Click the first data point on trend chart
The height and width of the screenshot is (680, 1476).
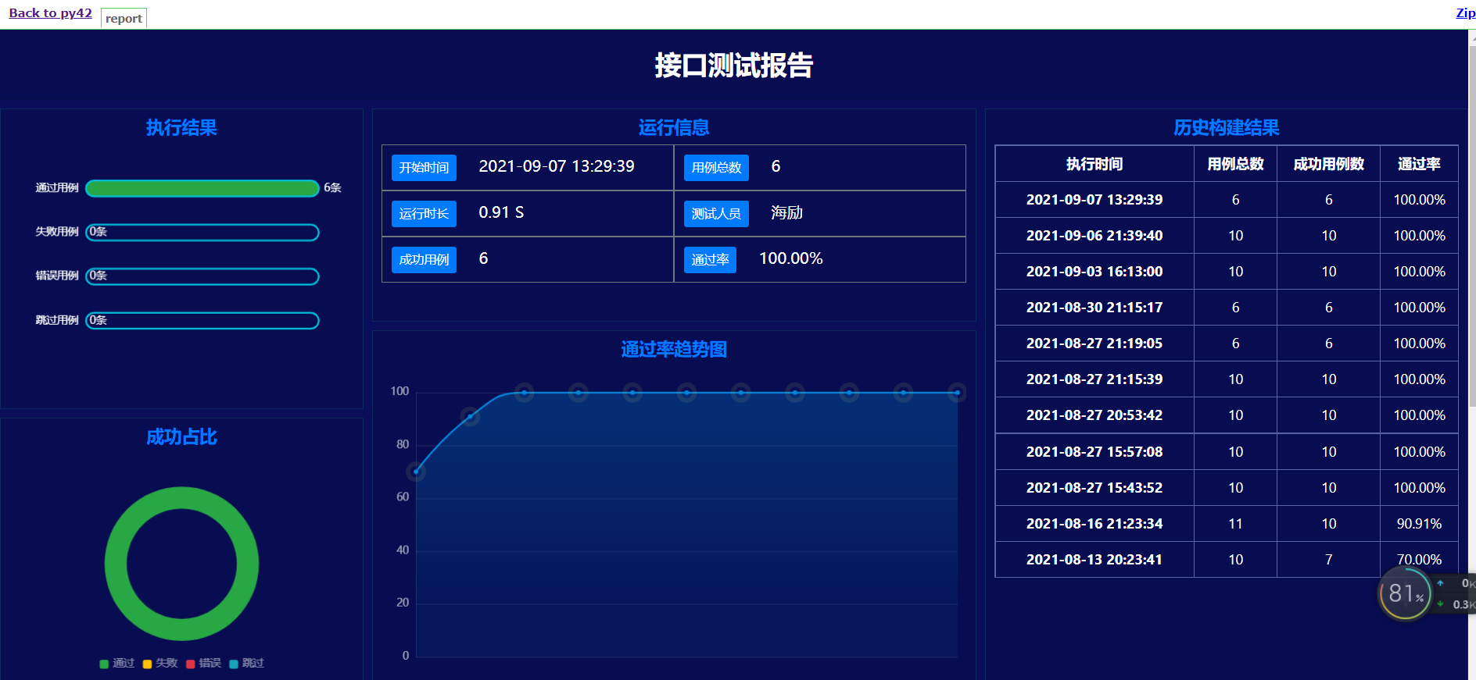[416, 472]
